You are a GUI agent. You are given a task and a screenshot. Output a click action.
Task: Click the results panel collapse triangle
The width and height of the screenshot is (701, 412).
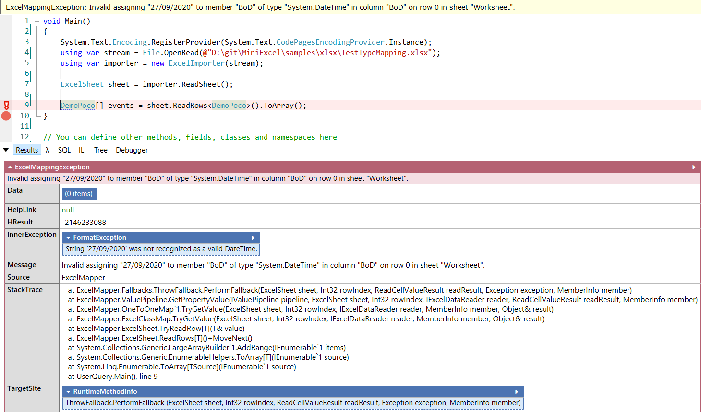(5, 149)
